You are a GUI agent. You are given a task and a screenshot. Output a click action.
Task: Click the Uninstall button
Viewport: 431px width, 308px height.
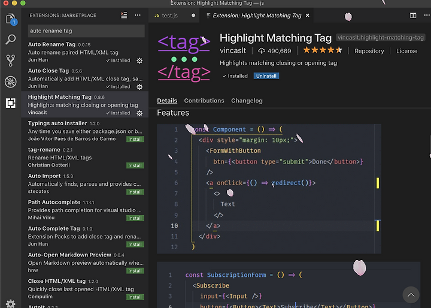266,76
